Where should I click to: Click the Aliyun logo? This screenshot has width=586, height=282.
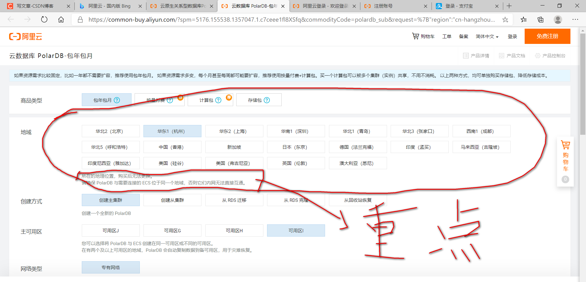pyautogui.click(x=26, y=37)
